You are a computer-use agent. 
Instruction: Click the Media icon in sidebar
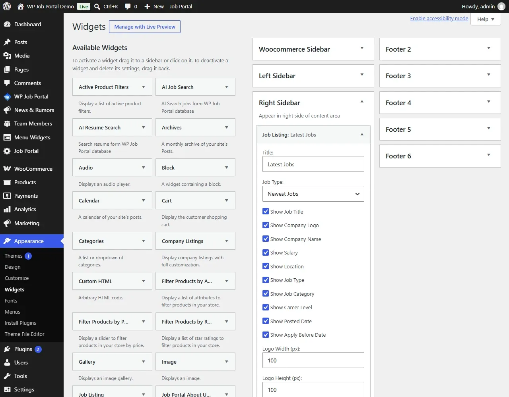tap(7, 56)
